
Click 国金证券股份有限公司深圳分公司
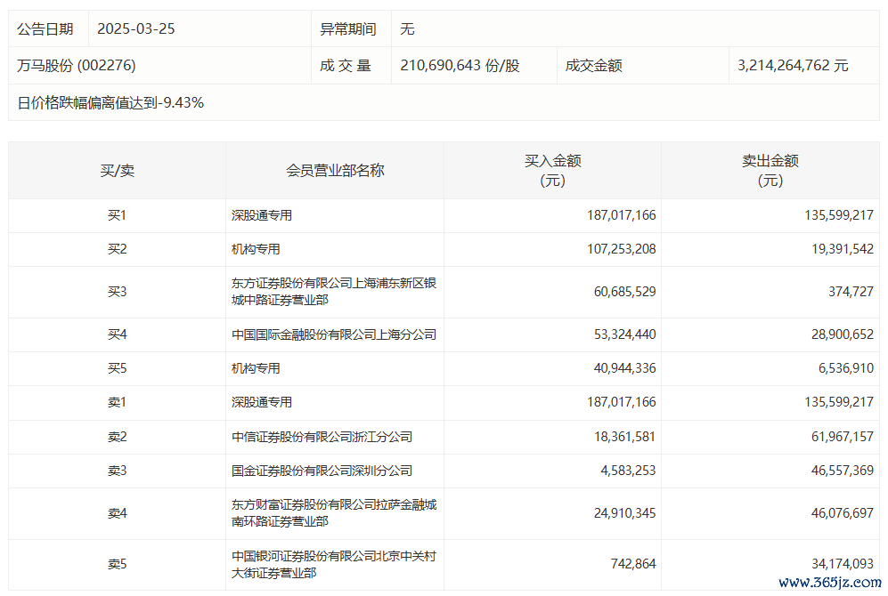[322, 471]
